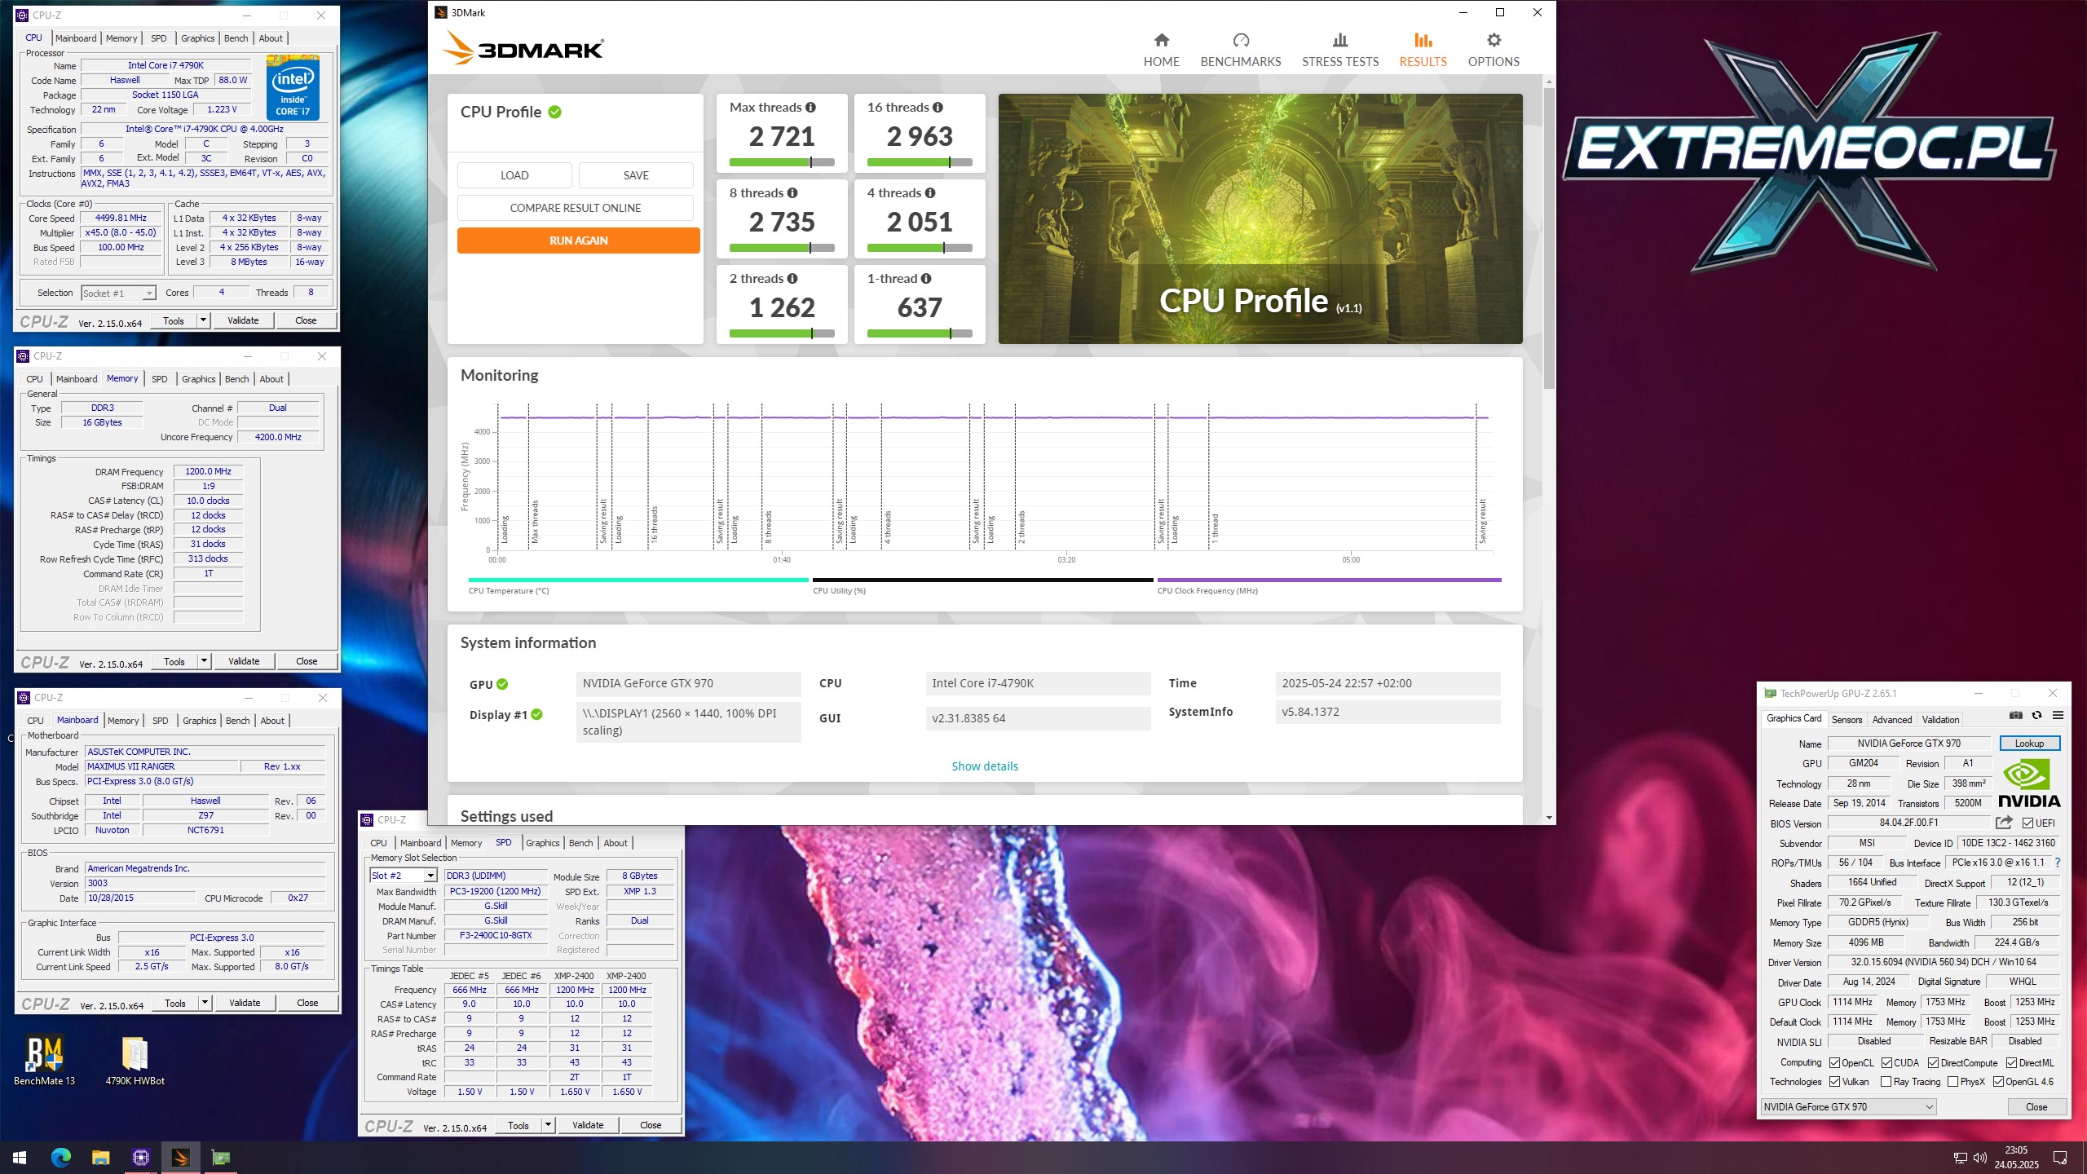Open the Slot #2 dropdown in CPU-Z SPD
The height and width of the screenshot is (1174, 2087).
(x=404, y=876)
